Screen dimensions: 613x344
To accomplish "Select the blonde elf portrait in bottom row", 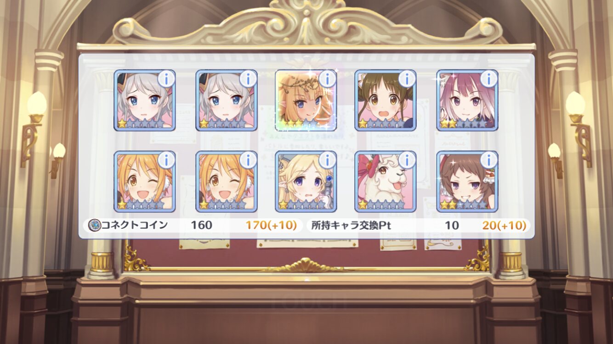I will tap(306, 182).
